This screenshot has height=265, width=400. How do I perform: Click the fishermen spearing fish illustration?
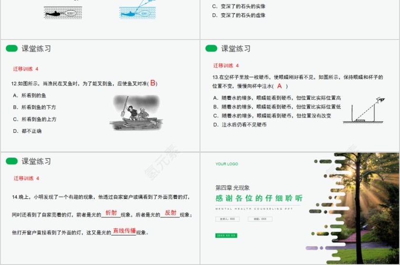tap(137, 113)
